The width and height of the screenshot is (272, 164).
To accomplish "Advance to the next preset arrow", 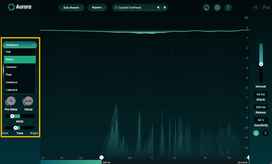I will (165, 7).
